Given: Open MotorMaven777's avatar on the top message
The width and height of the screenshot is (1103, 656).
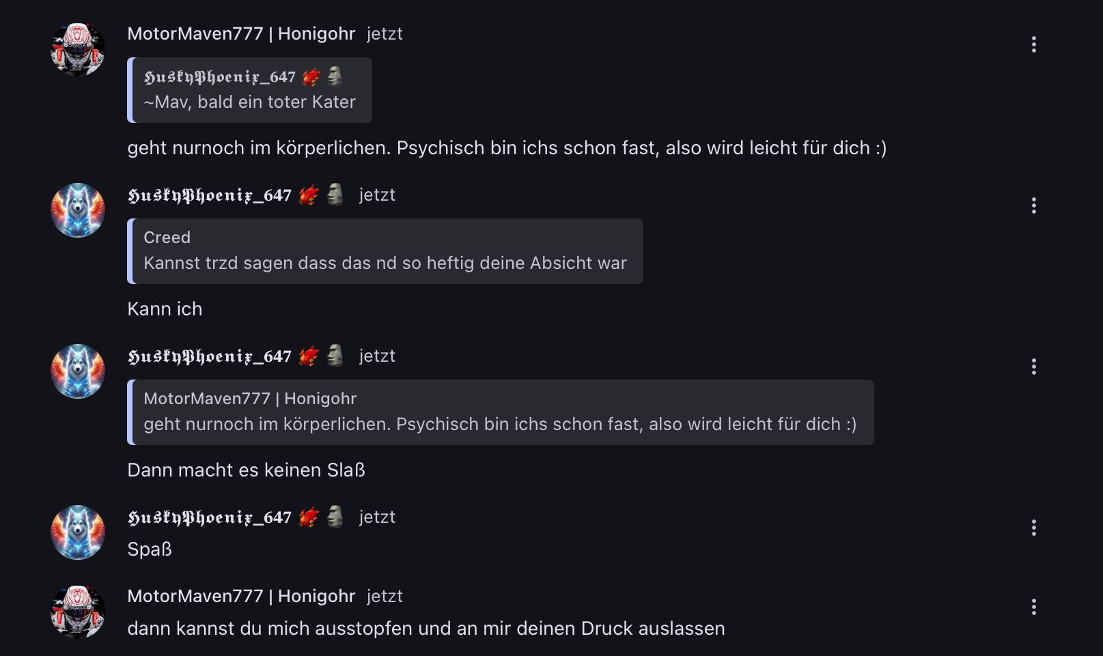Looking at the screenshot, I should (x=78, y=49).
